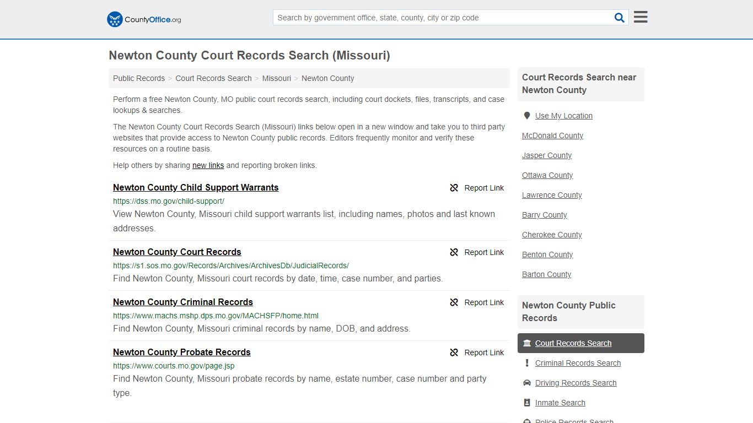Viewport: 753px width, 423px height.
Task: Go to Barton County
Action: [x=547, y=274]
